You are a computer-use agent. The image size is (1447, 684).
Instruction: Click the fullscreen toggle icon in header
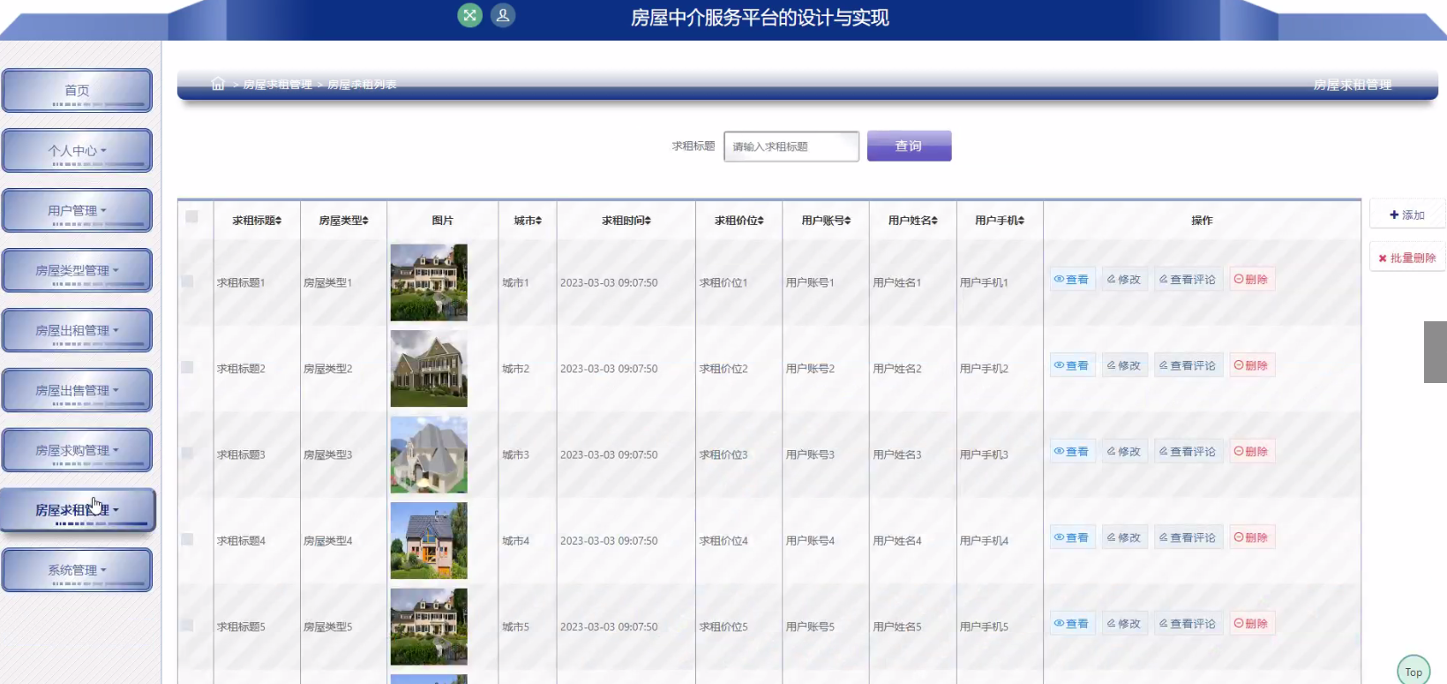469,15
